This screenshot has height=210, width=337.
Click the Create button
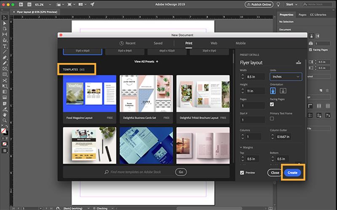point(292,173)
